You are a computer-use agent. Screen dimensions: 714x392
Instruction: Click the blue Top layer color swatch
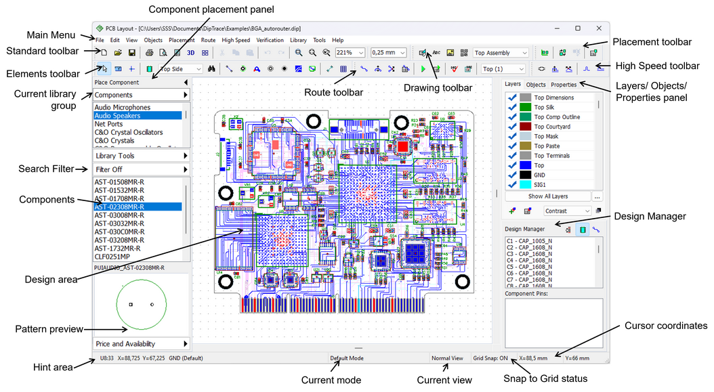point(526,165)
